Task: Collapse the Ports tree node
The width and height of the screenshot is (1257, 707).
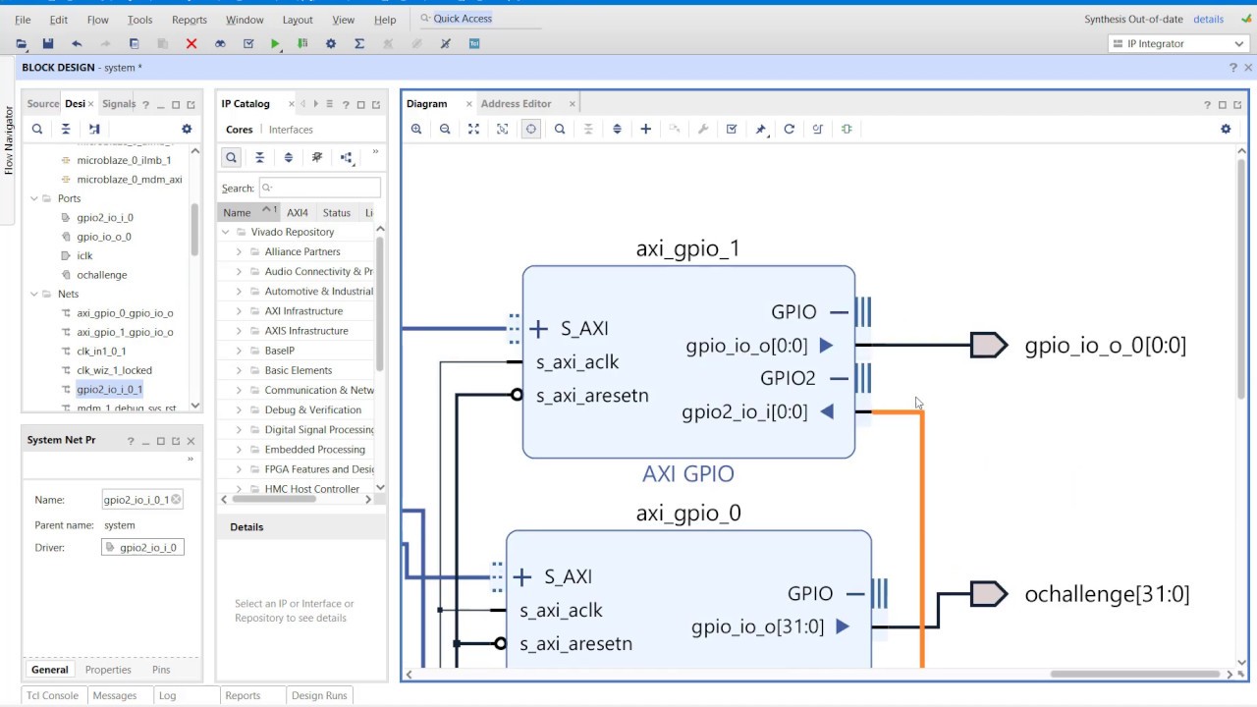Action: [34, 198]
